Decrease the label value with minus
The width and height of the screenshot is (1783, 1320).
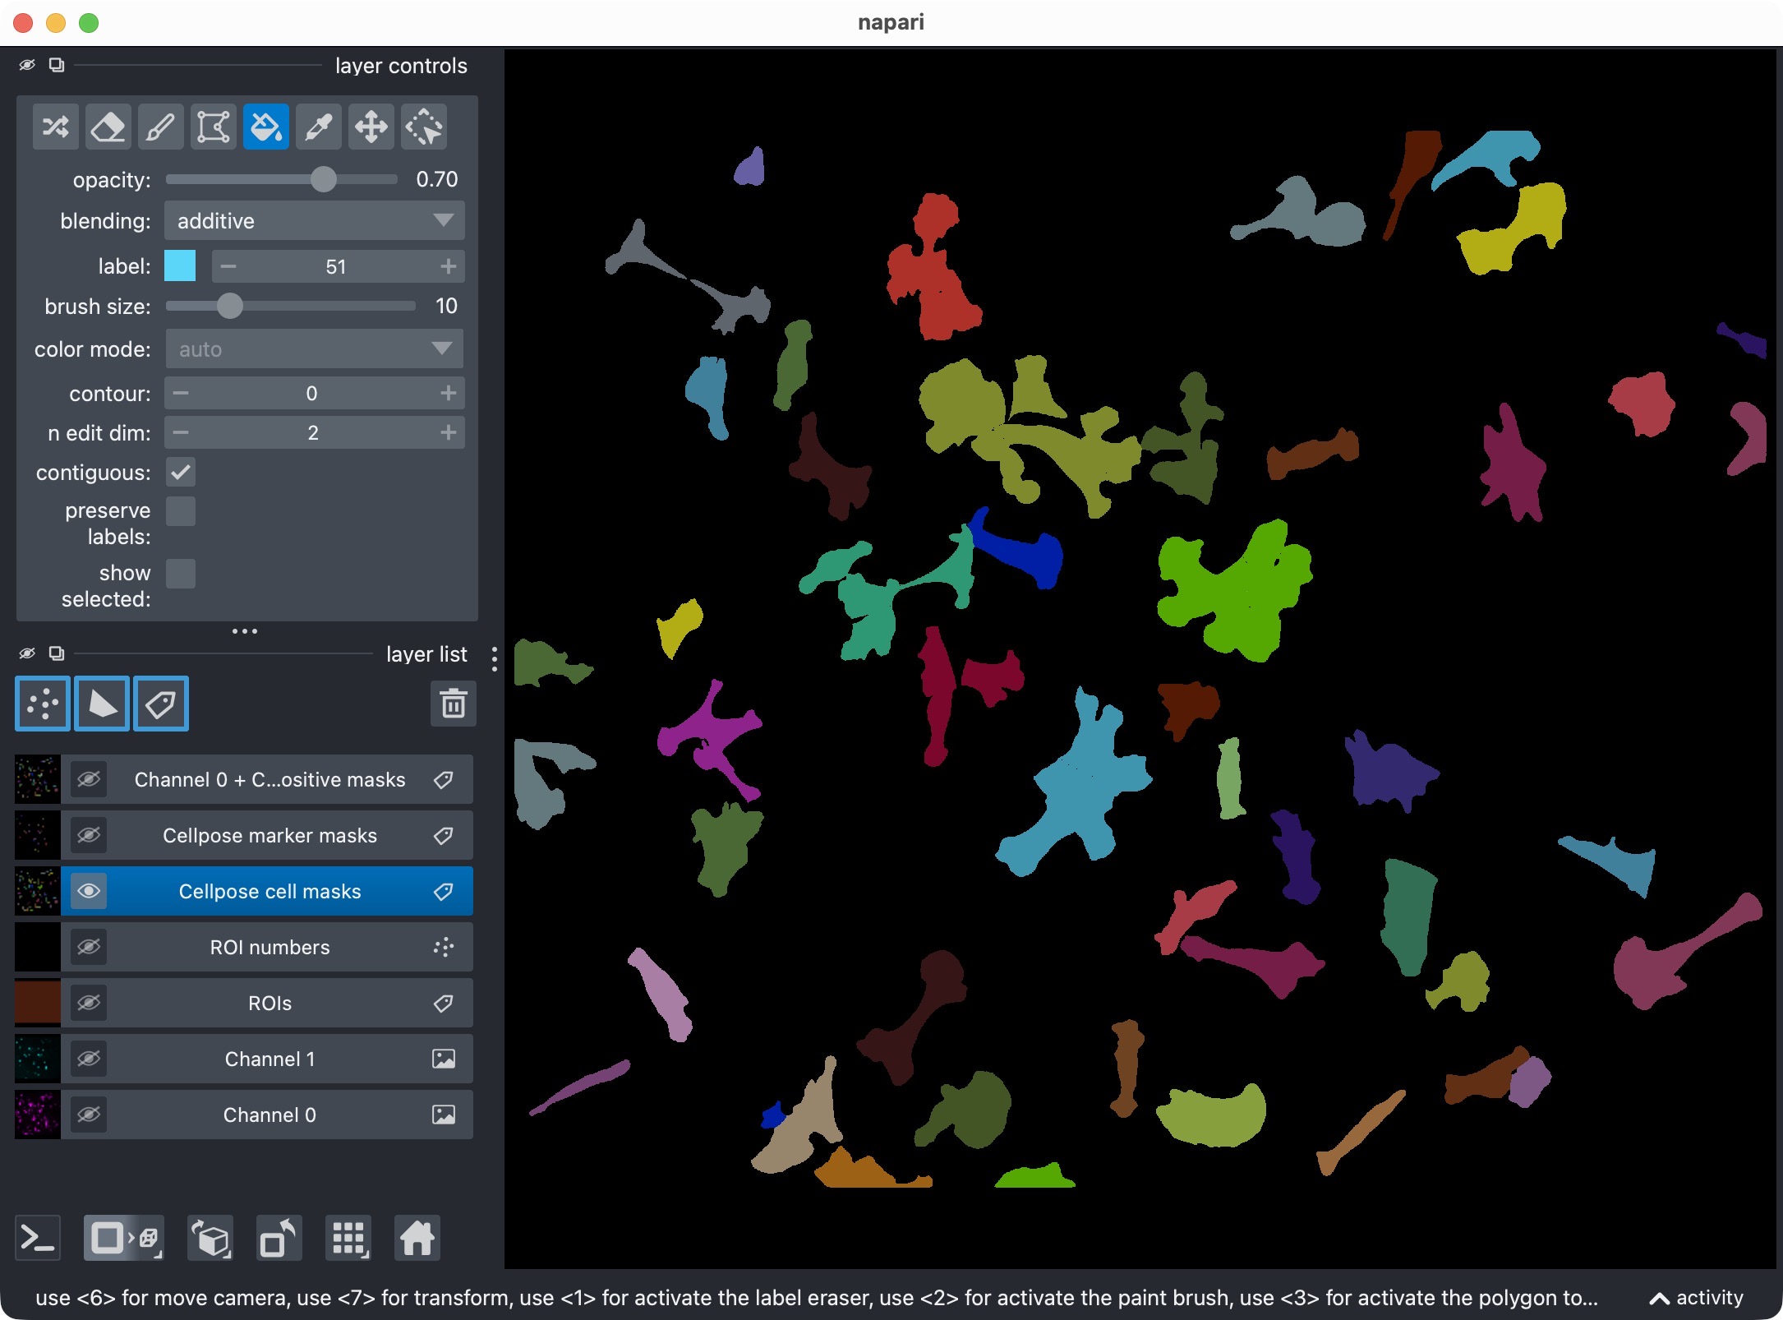[228, 266]
